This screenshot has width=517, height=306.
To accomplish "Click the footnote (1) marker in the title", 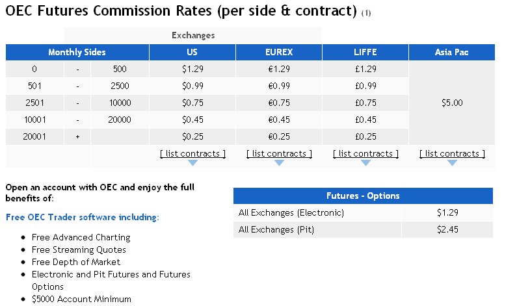I will tap(366, 13).
